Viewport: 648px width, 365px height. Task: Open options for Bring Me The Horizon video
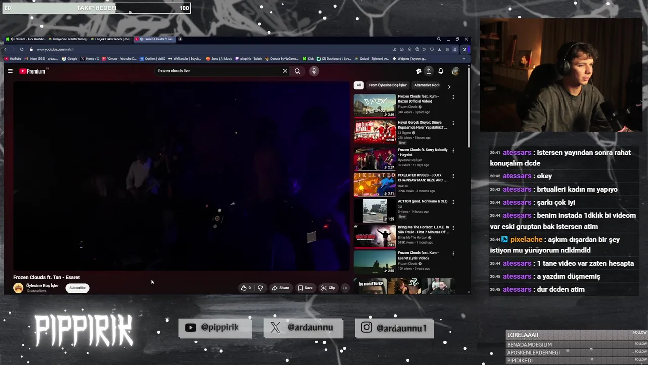coord(453,228)
